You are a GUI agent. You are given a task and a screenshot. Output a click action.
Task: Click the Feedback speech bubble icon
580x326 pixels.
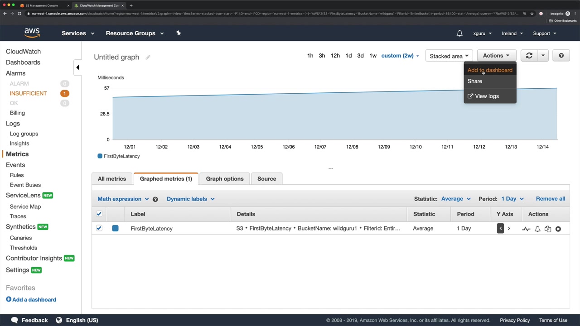14,320
